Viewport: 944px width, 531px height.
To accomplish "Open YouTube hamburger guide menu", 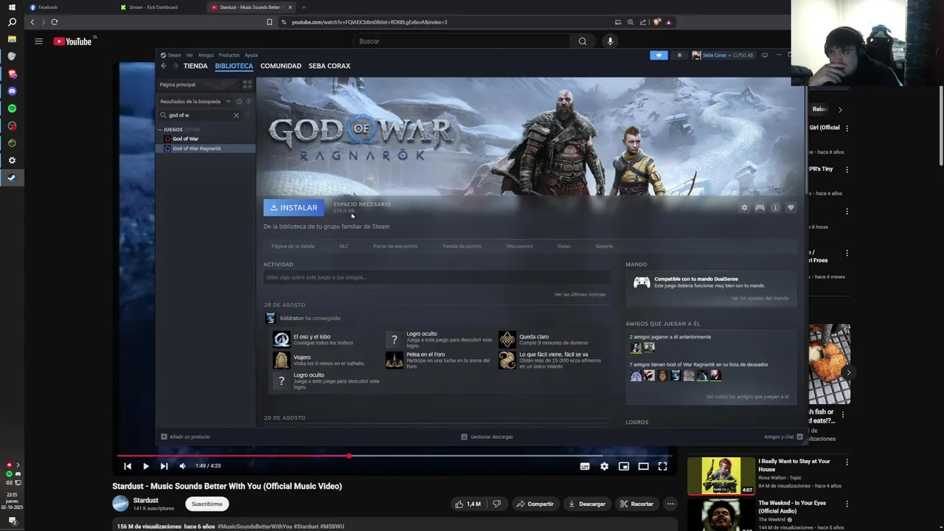I will (x=38, y=41).
